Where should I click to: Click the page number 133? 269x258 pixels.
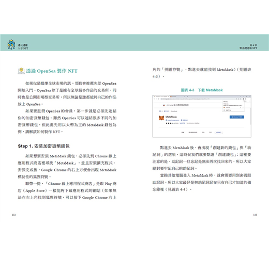point(255,215)
